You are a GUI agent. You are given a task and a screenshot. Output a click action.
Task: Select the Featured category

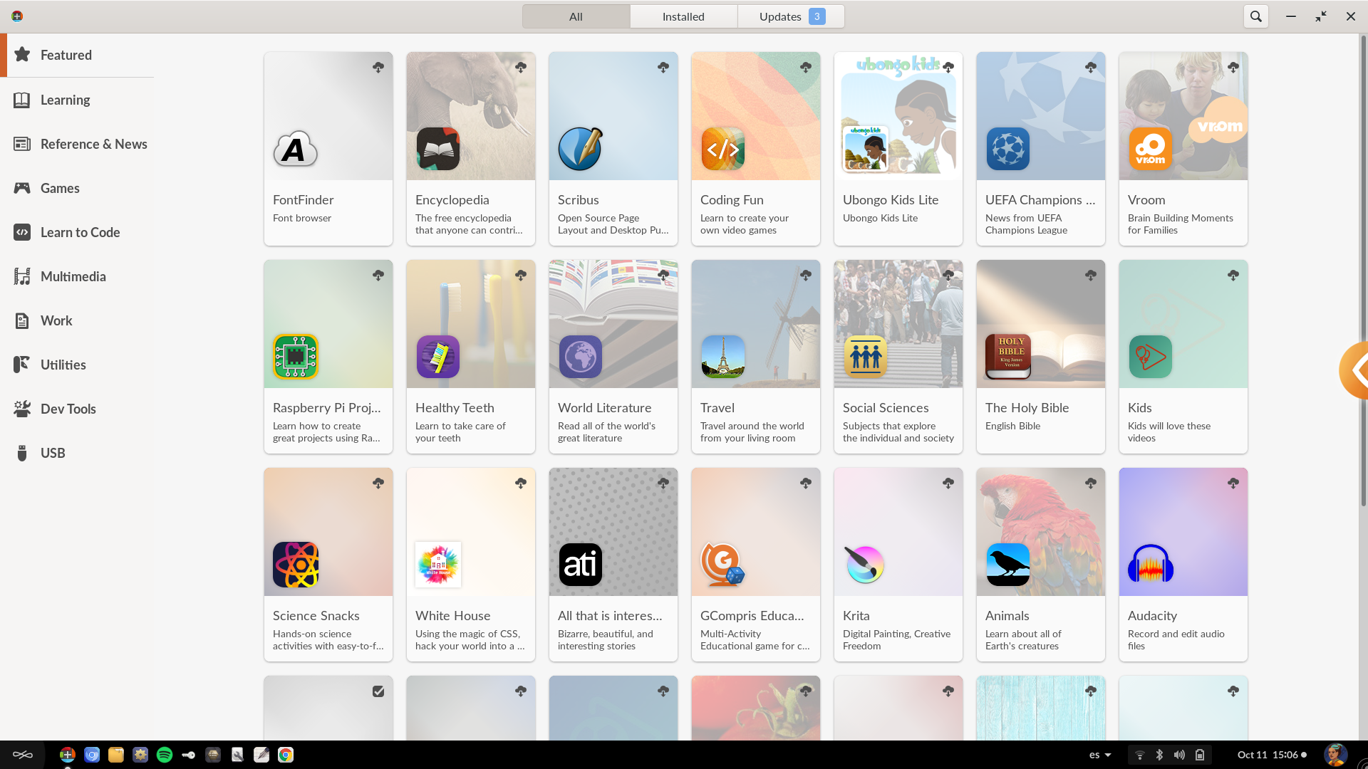(x=77, y=55)
